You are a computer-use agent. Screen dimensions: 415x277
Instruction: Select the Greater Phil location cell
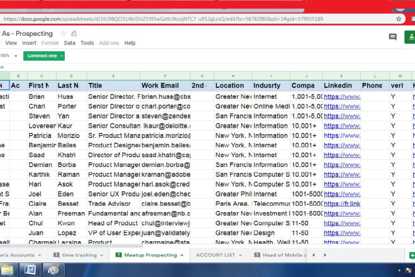point(233,194)
